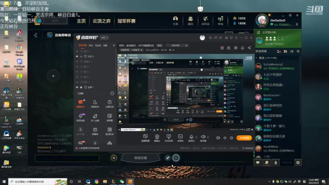Switch to 云顶之弈 tab in League client
Screen dimensions: 329x185
[102, 21]
